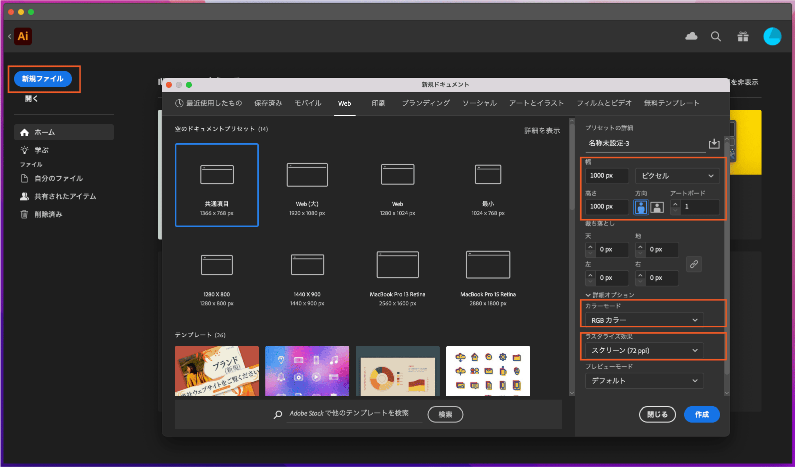
Task: Open the search magnifier icon in the header
Action: pyautogui.click(x=716, y=36)
